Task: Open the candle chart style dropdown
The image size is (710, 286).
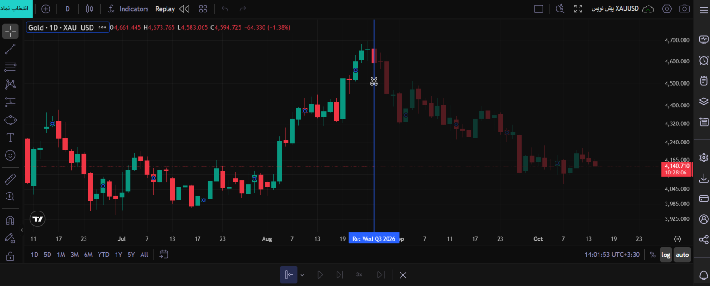Action: click(x=90, y=9)
